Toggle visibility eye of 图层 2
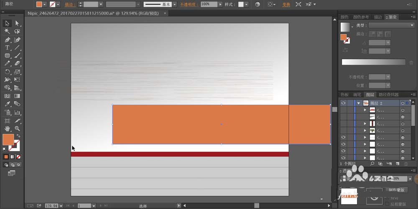Image resolution: width=418 pixels, height=209 pixels. click(x=343, y=103)
